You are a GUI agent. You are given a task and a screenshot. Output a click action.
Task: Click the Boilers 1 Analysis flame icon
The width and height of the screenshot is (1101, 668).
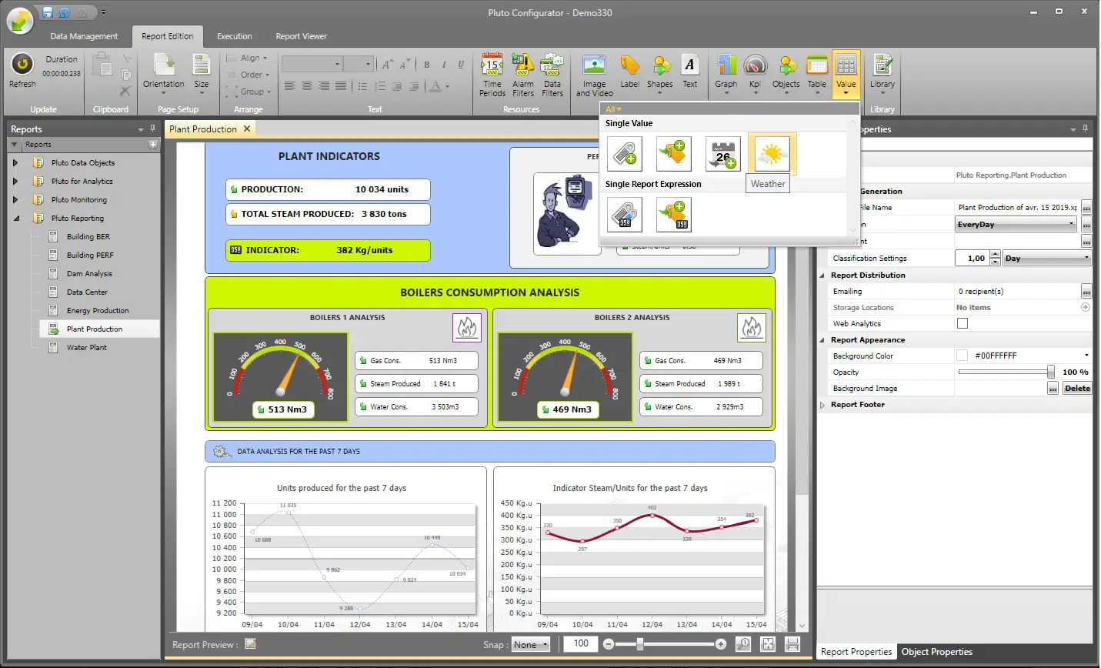pyautogui.click(x=467, y=328)
